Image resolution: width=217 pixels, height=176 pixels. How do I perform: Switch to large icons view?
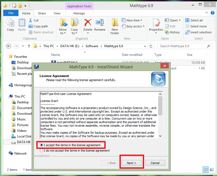(x=212, y=169)
